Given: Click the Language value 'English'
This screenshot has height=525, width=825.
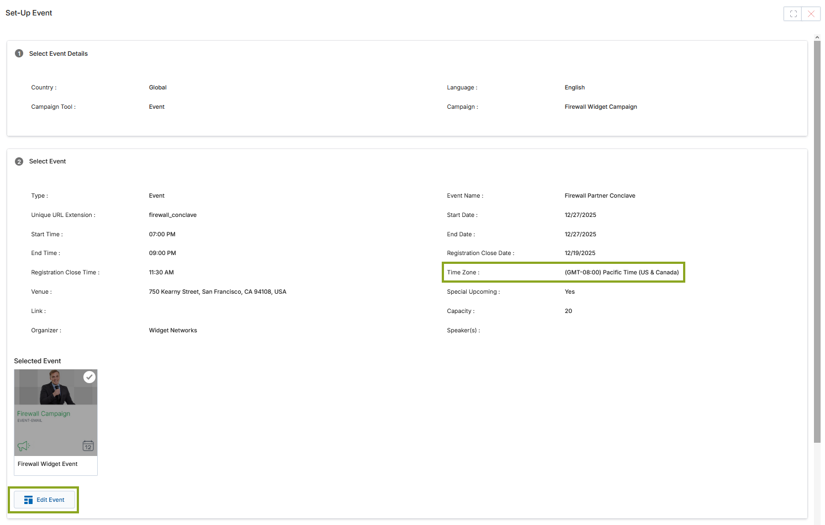Looking at the screenshot, I should click(575, 88).
